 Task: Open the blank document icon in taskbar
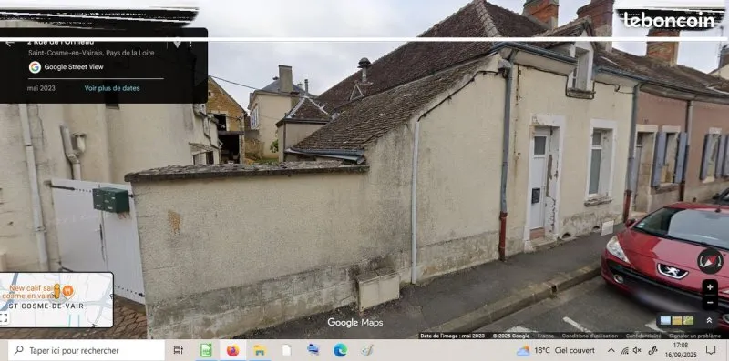point(286,350)
